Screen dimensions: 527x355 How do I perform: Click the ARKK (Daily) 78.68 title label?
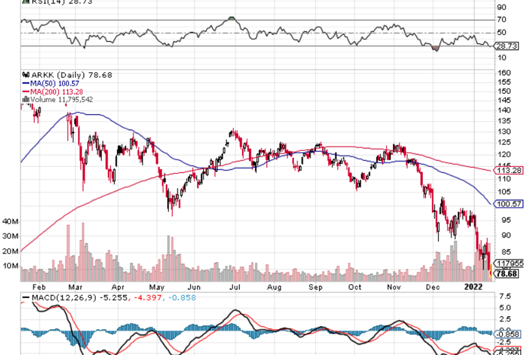[x=72, y=75]
